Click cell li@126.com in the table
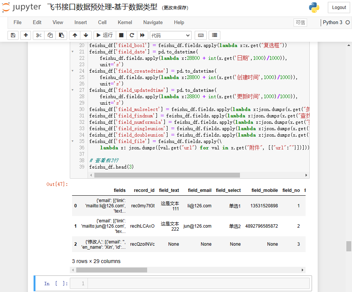The image size is (352, 292). [199, 206]
